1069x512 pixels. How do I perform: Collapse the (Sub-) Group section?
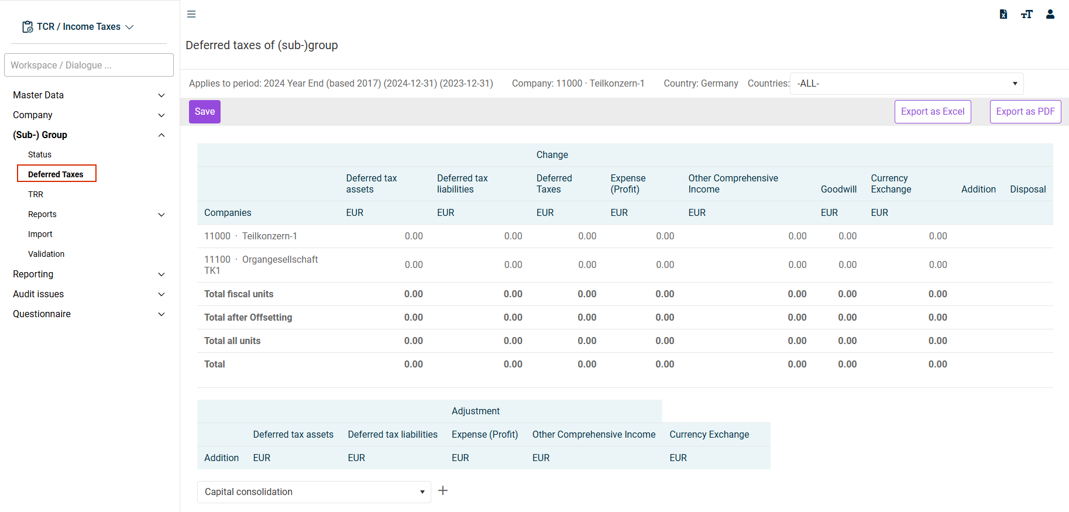pos(89,135)
